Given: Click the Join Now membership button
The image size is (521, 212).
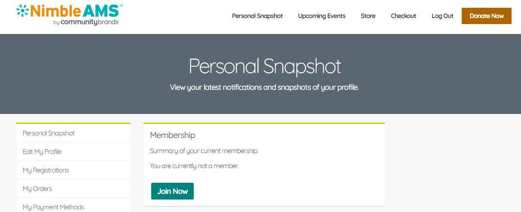Looking at the screenshot, I should click(x=172, y=191).
